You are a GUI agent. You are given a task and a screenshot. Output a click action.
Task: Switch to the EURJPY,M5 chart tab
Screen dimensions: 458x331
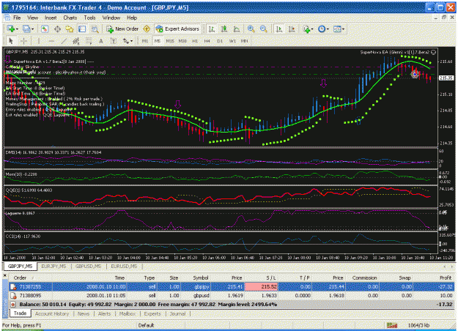[53, 267]
